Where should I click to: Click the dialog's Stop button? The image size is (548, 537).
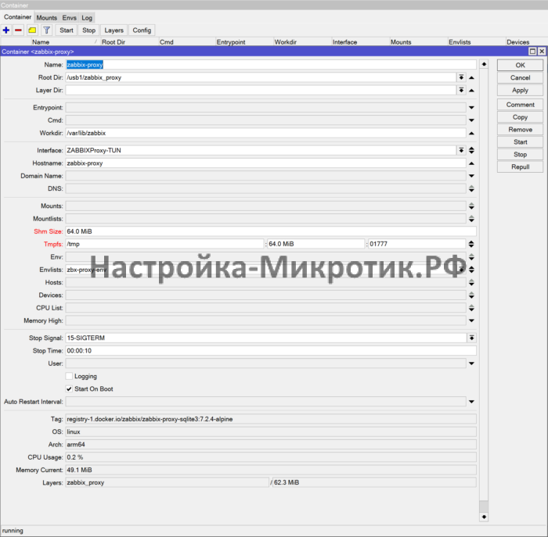click(x=520, y=155)
